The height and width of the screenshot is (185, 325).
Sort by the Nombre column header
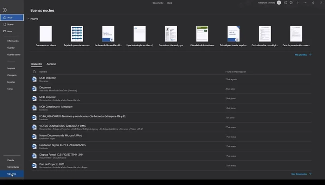click(x=43, y=72)
